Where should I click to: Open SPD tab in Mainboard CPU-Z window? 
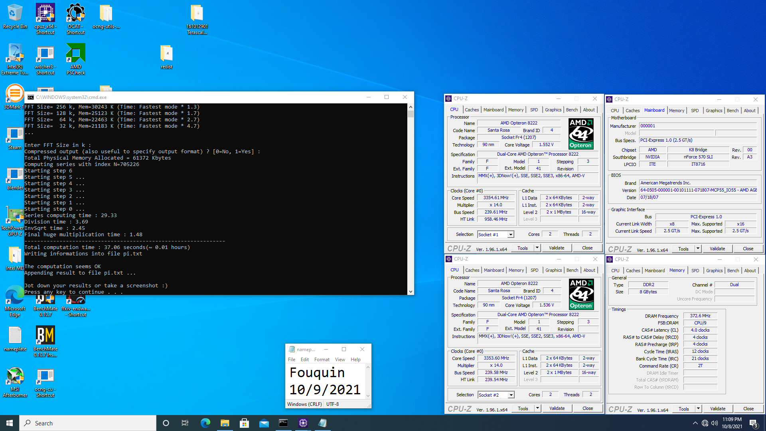(x=695, y=111)
